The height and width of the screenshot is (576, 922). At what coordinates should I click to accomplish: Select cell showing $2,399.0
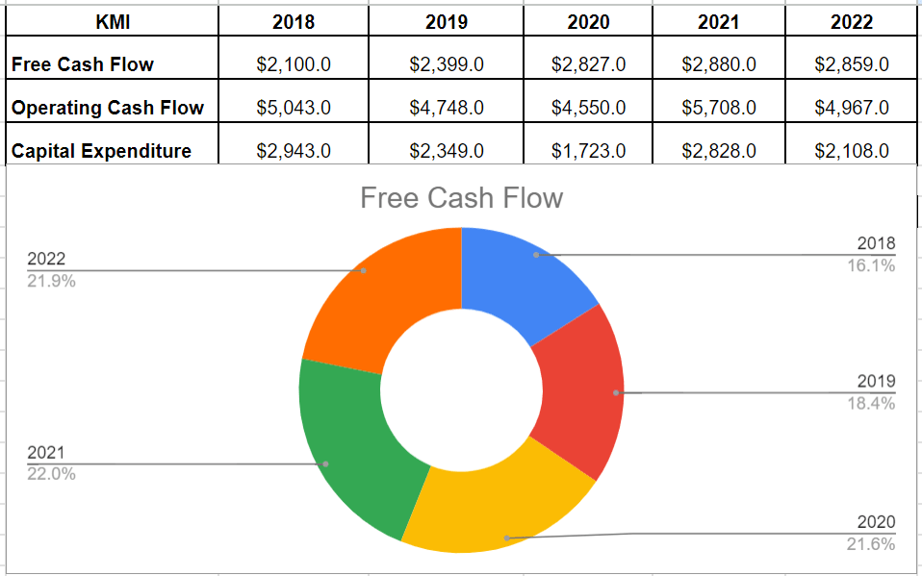click(x=446, y=58)
